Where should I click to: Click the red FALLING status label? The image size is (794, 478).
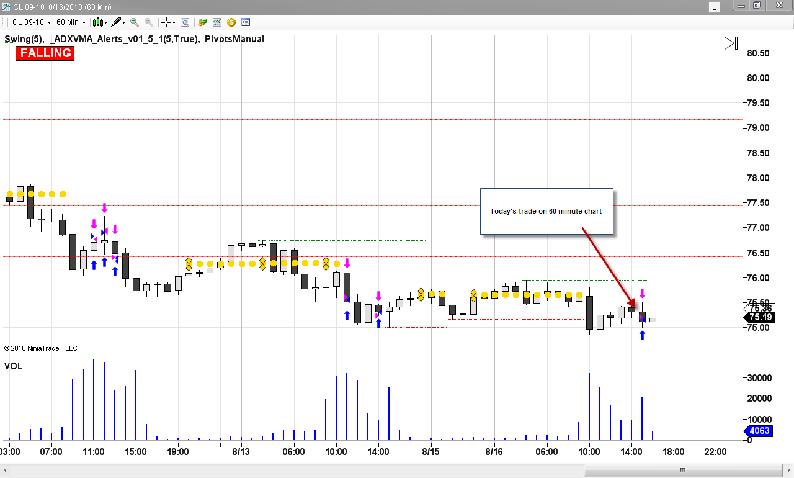pos(45,53)
